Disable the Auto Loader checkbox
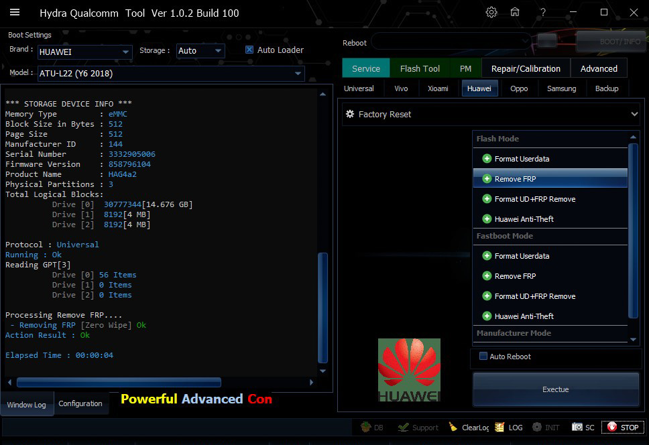 (x=249, y=50)
